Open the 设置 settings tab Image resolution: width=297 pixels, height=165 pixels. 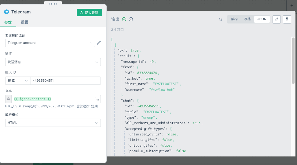point(24,22)
